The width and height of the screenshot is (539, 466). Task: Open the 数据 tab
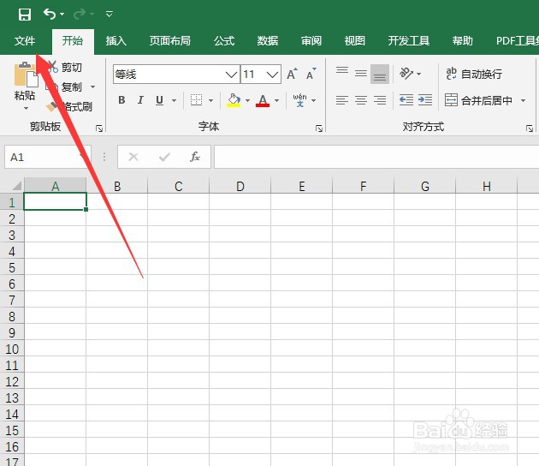point(268,40)
